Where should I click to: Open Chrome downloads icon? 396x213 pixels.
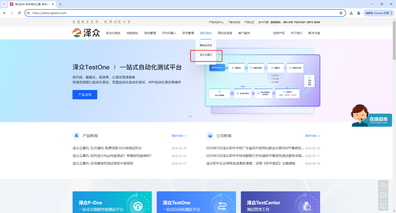click(351, 13)
